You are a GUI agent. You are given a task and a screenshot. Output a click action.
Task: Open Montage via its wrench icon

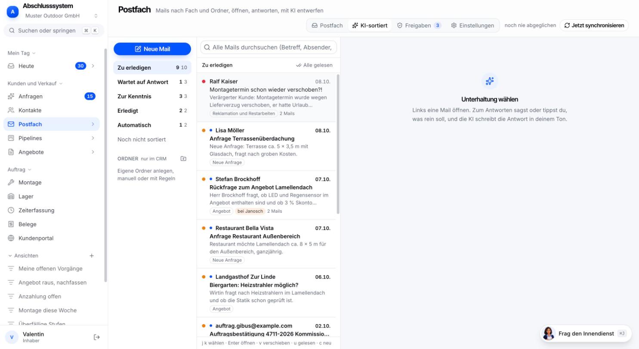click(x=11, y=182)
